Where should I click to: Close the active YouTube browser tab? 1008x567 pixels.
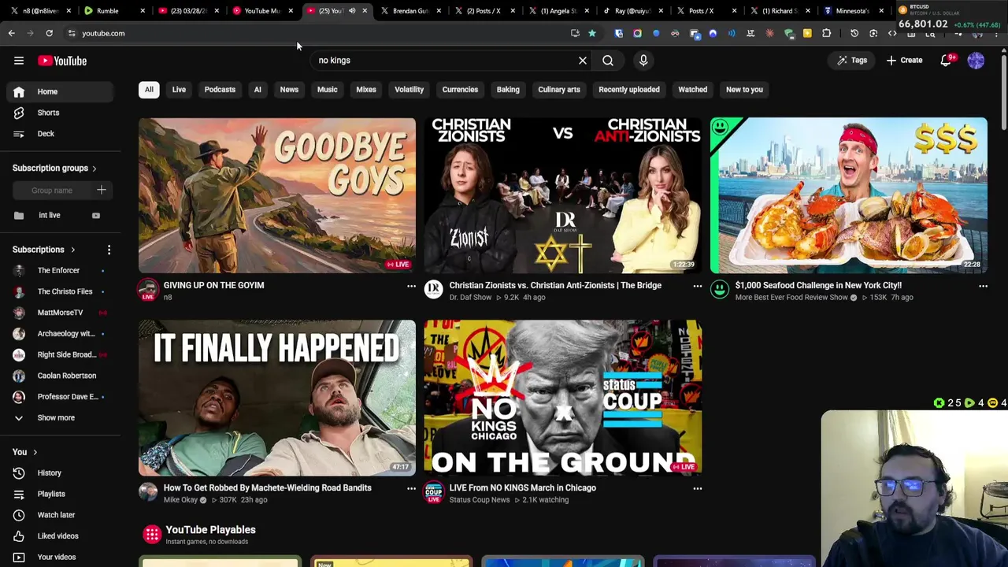(365, 11)
